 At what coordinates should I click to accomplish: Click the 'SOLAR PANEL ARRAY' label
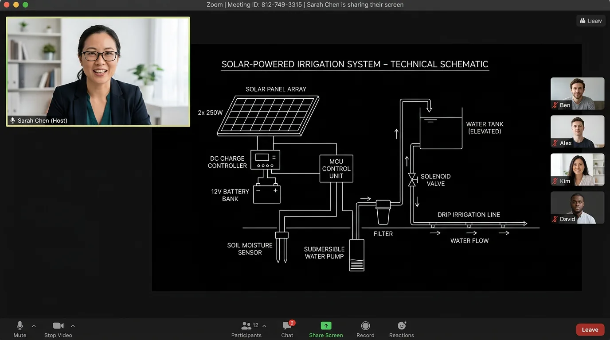pos(276,89)
